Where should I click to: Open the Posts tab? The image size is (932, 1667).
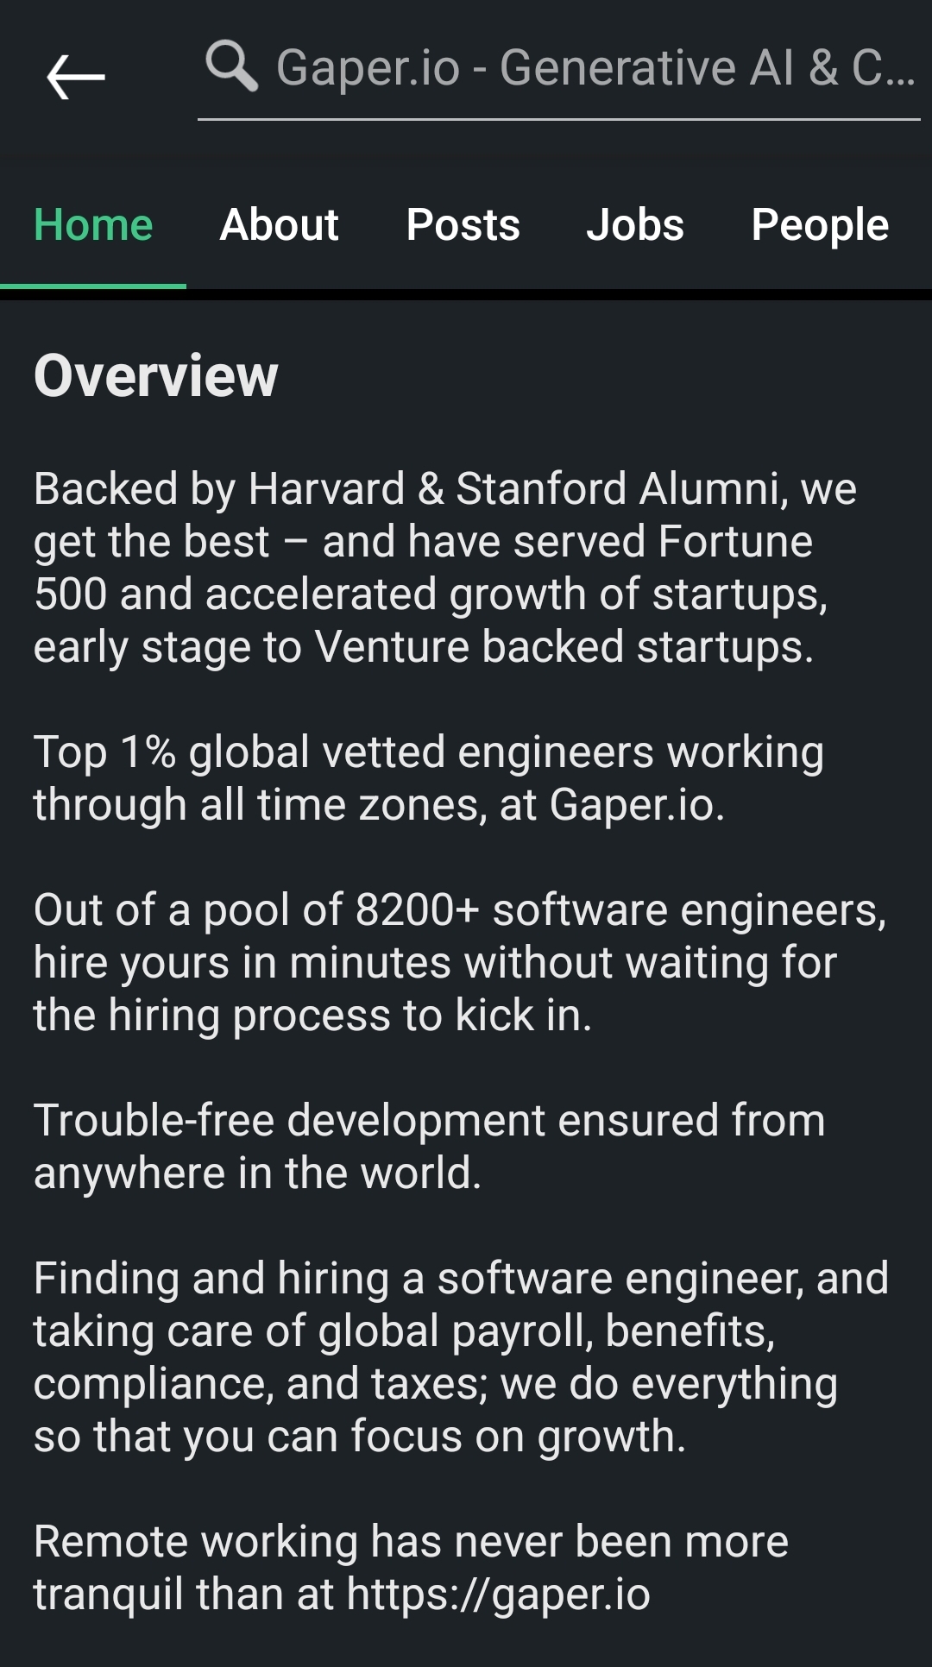[x=463, y=225]
